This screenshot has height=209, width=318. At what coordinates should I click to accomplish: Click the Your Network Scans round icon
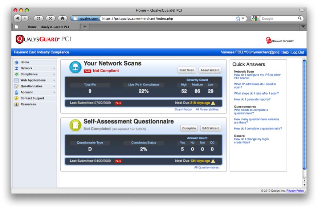point(75,67)
